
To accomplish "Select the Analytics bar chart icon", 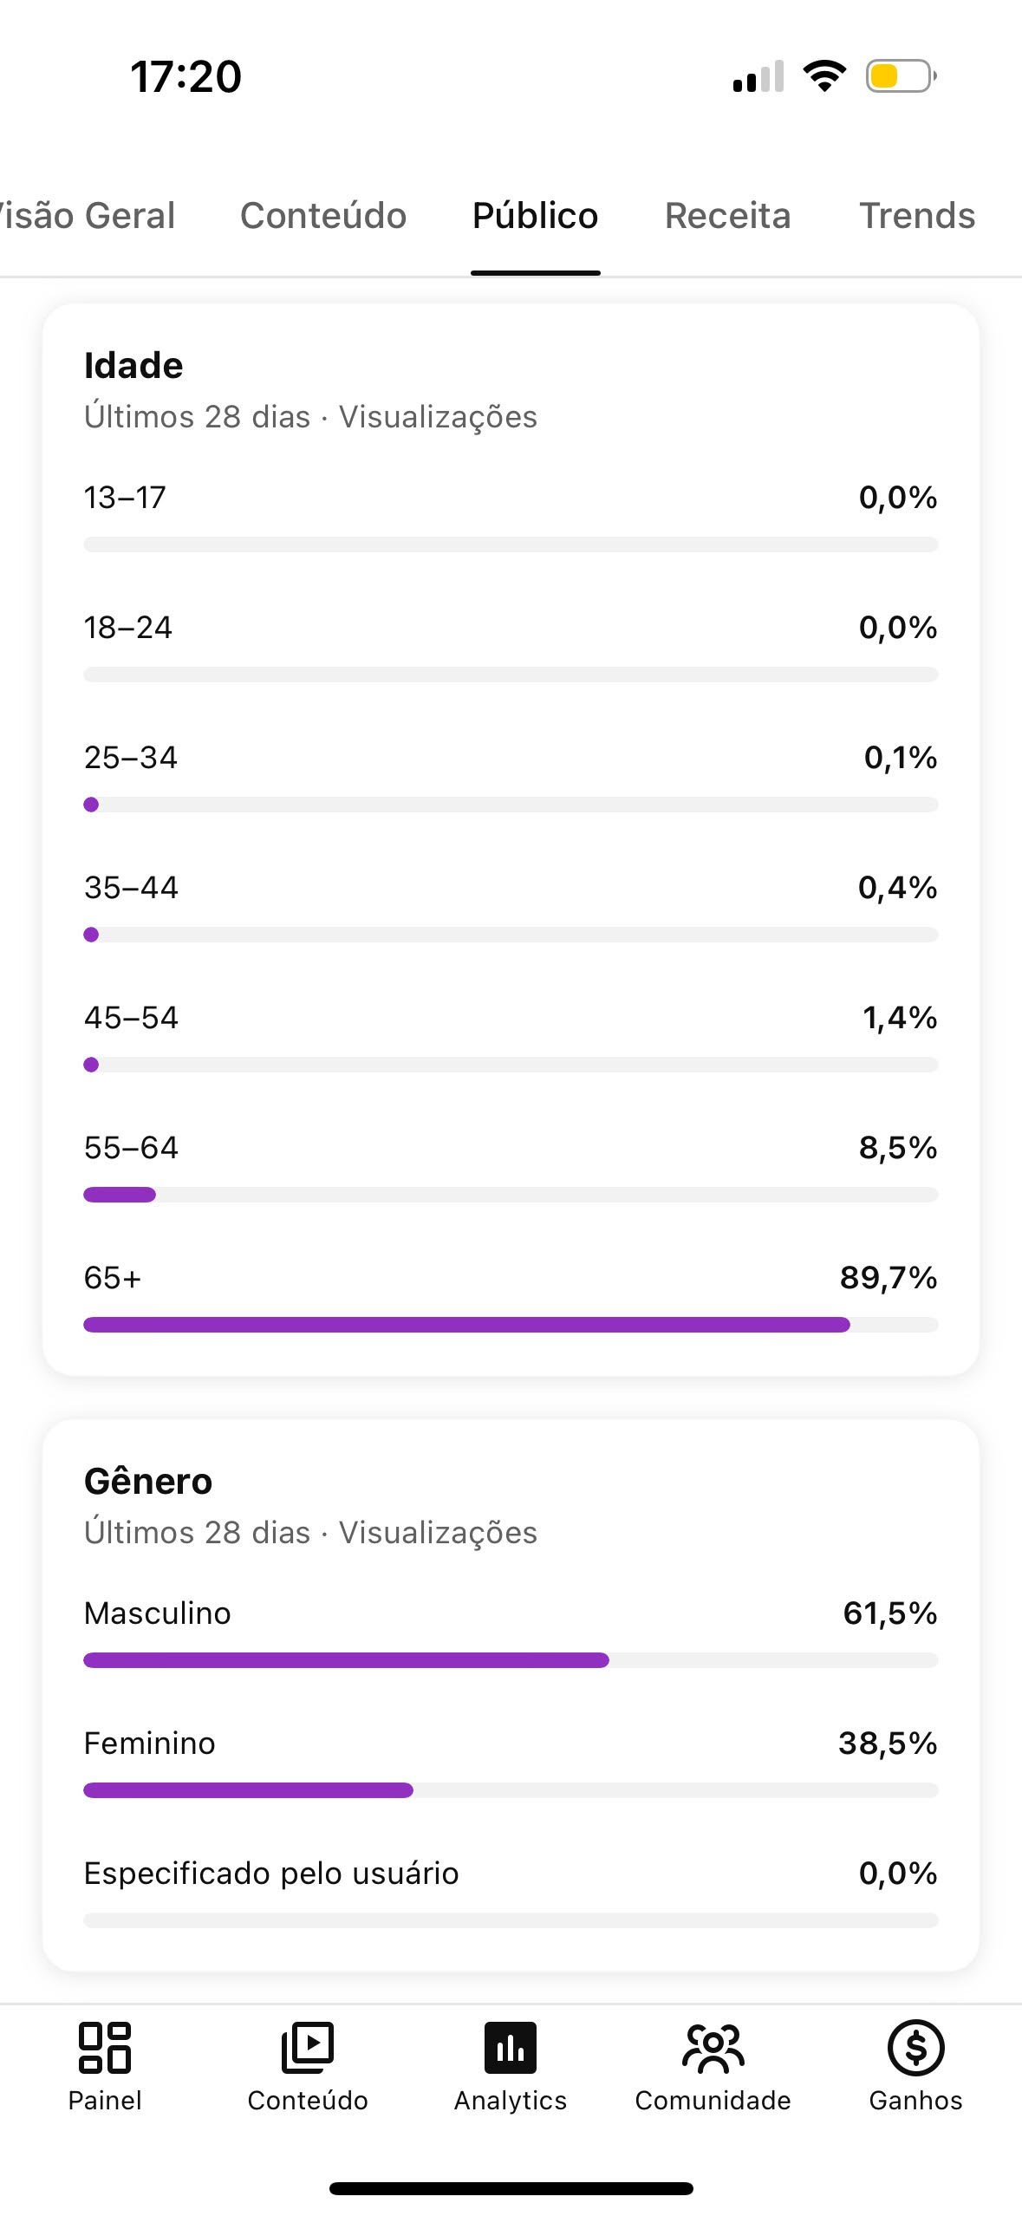I will tap(510, 2048).
